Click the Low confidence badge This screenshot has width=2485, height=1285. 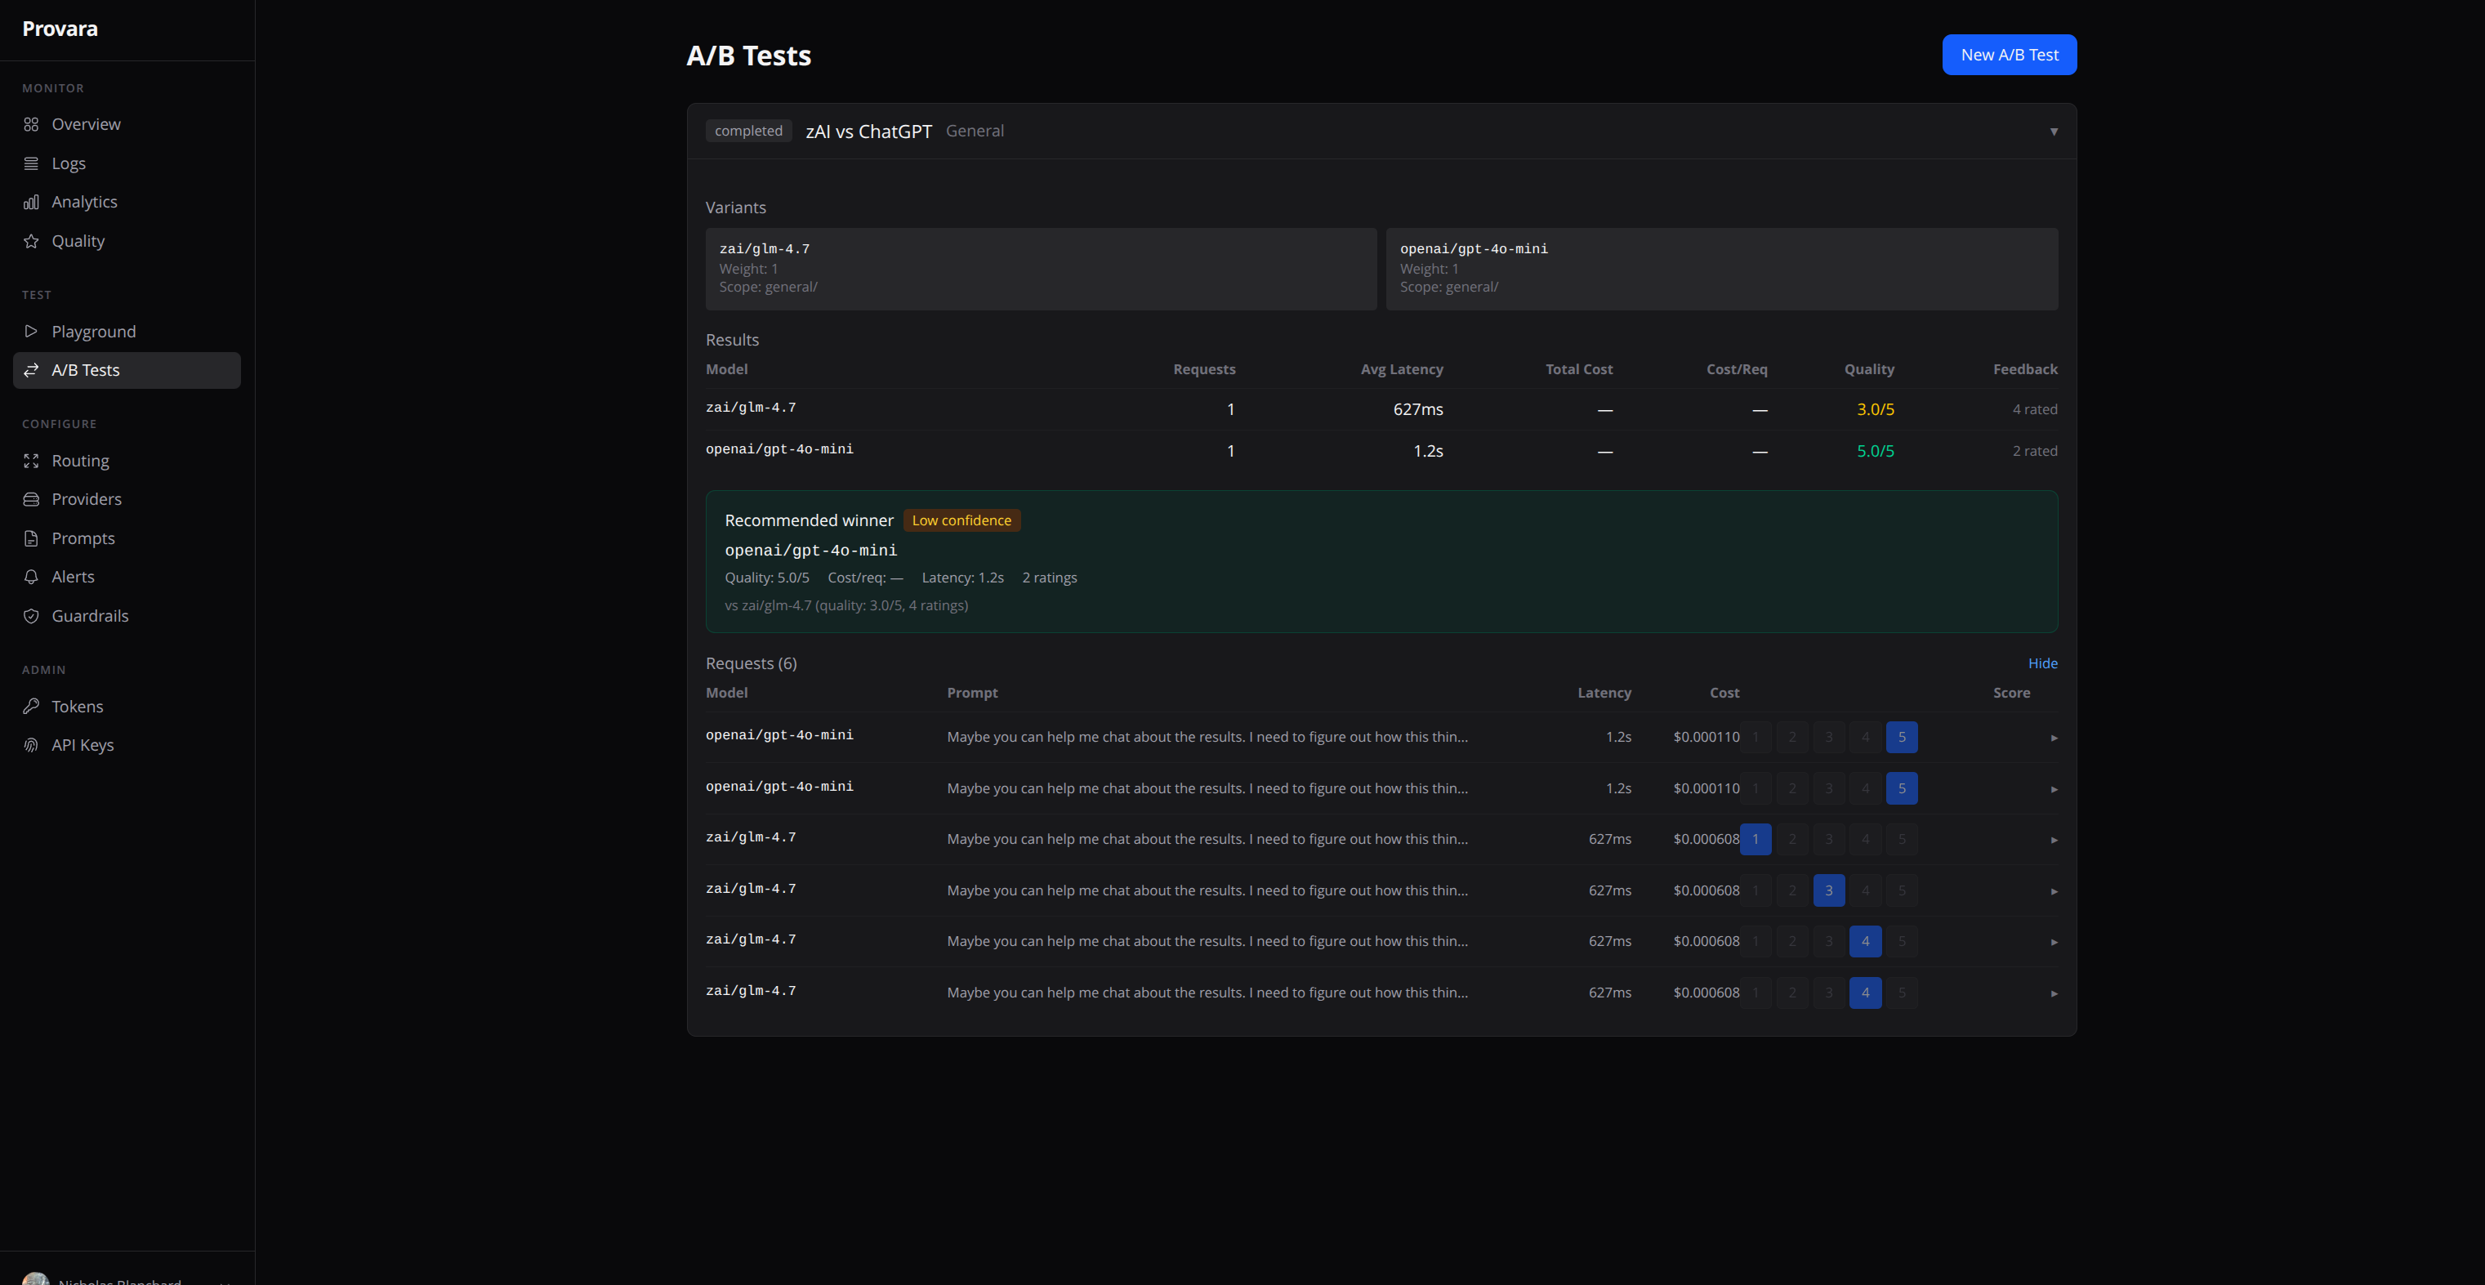point(961,521)
